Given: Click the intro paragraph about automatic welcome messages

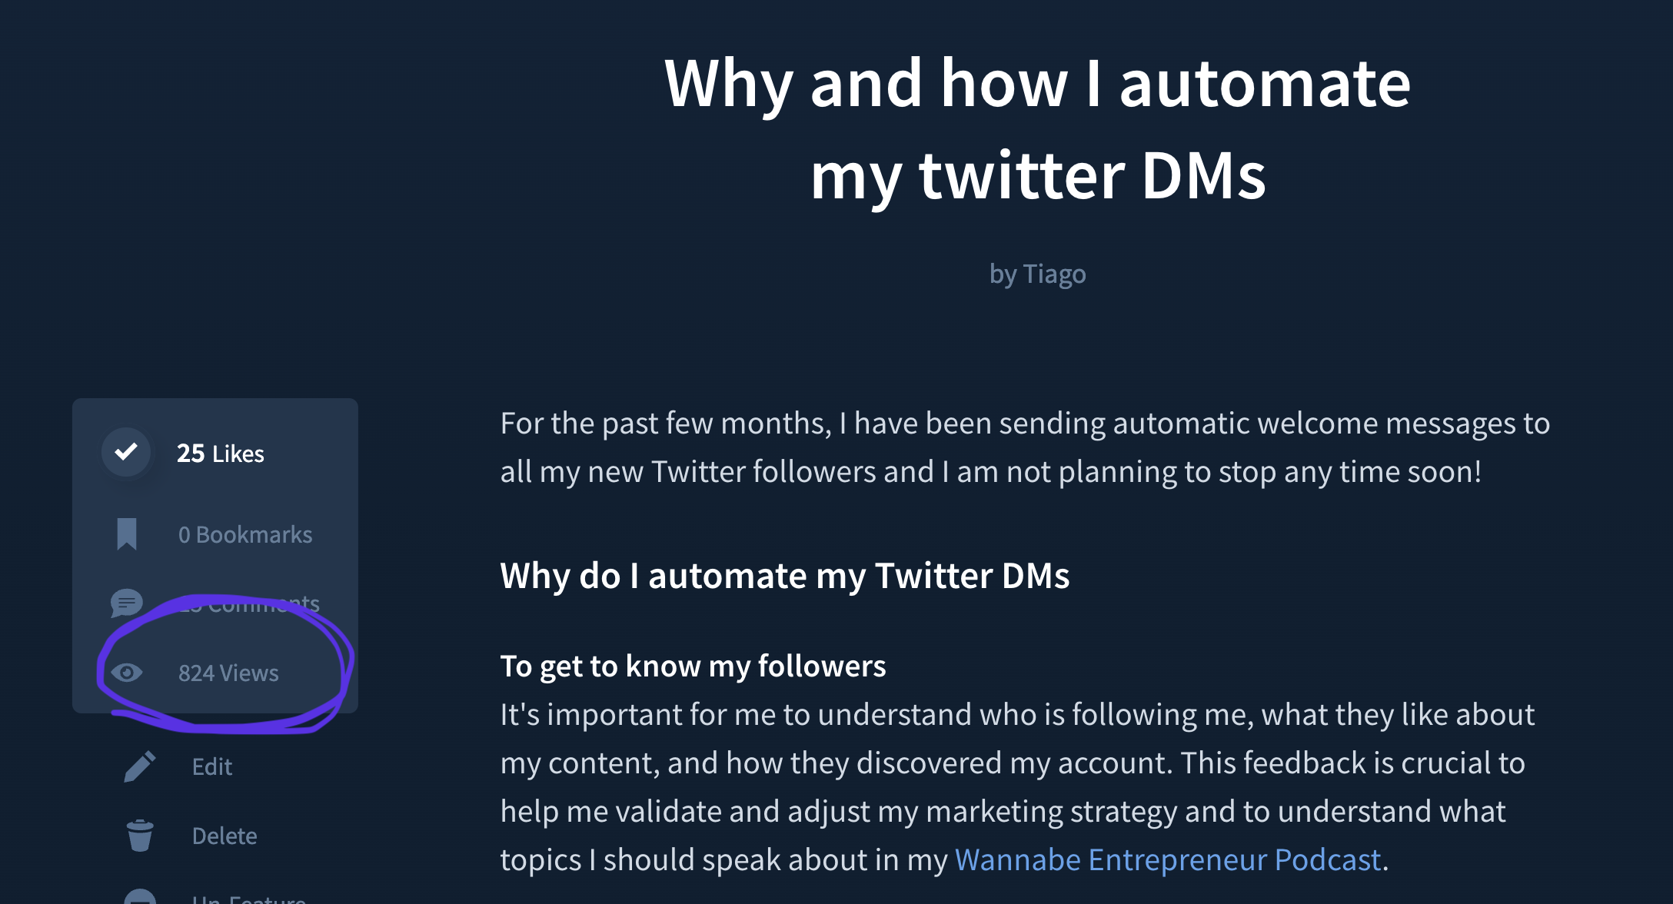Looking at the screenshot, I should click(1025, 447).
